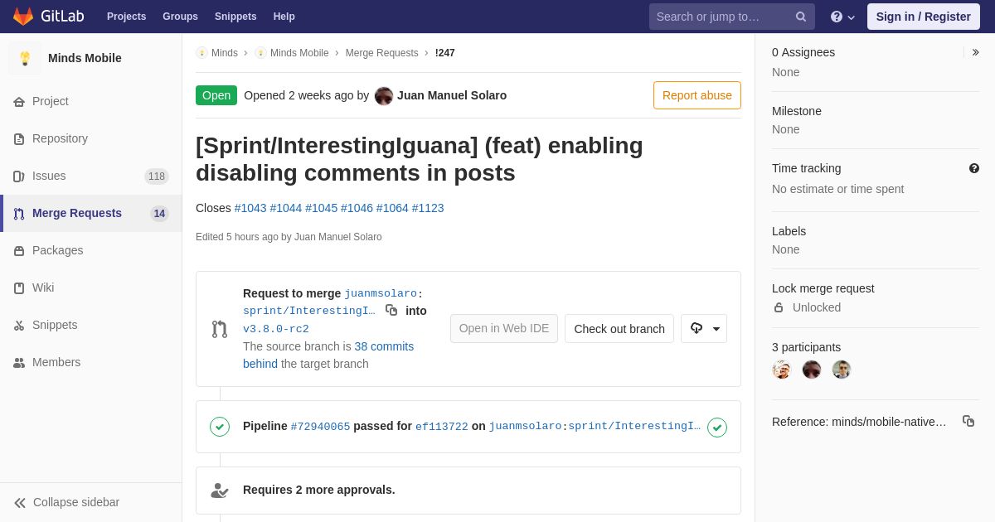Open the Issues section in the sidebar
This screenshot has height=522, width=995.
49,176
